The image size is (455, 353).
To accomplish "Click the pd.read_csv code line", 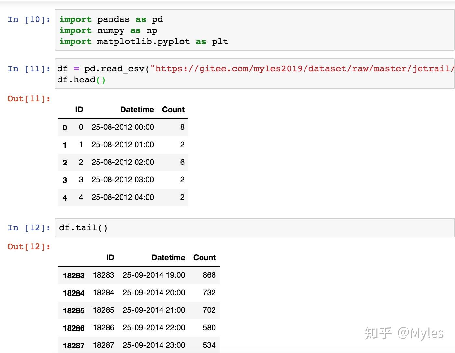I will 114,68.
